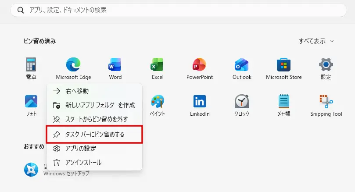Click the magnifier icon in search box
The image size is (355, 192).
pos(21,10)
